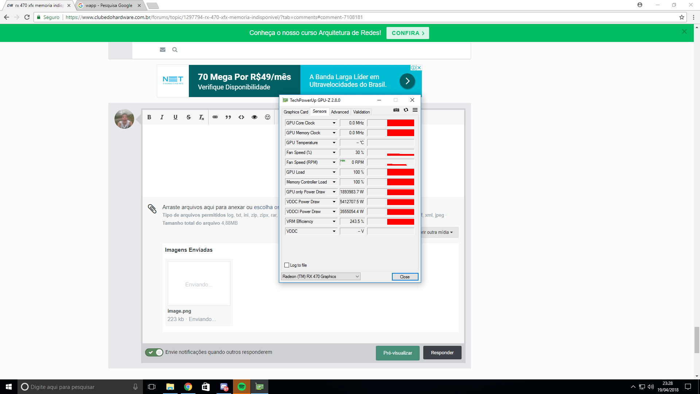The width and height of the screenshot is (700, 394).
Task: Click the GPU-Z refresh icon
Action: click(406, 110)
